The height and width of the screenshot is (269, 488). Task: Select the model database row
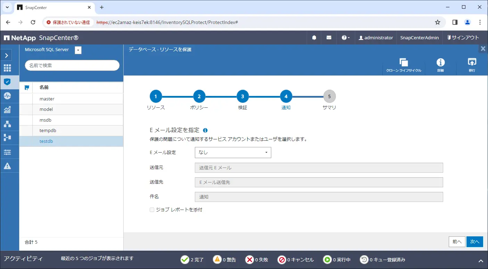[x=71, y=109]
